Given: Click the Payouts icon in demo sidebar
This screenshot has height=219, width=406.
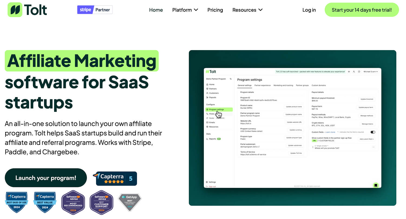Looking at the screenshot, I should pos(207,97).
